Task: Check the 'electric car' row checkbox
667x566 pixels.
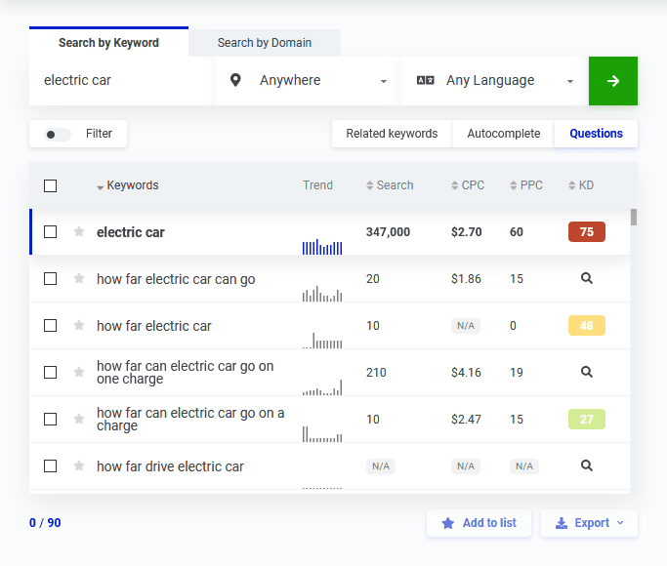Action: (x=50, y=232)
